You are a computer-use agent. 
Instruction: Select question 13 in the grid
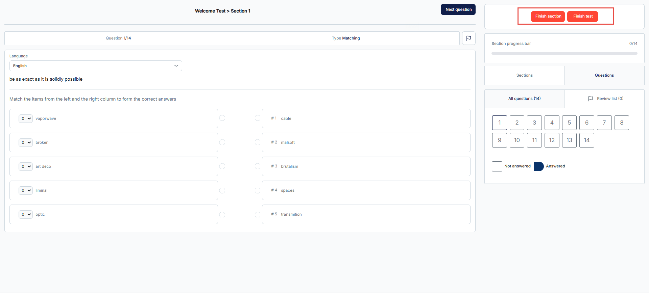click(x=569, y=140)
